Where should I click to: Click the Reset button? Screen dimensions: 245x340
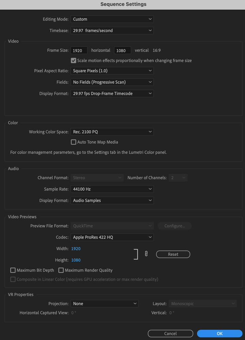(x=173, y=254)
